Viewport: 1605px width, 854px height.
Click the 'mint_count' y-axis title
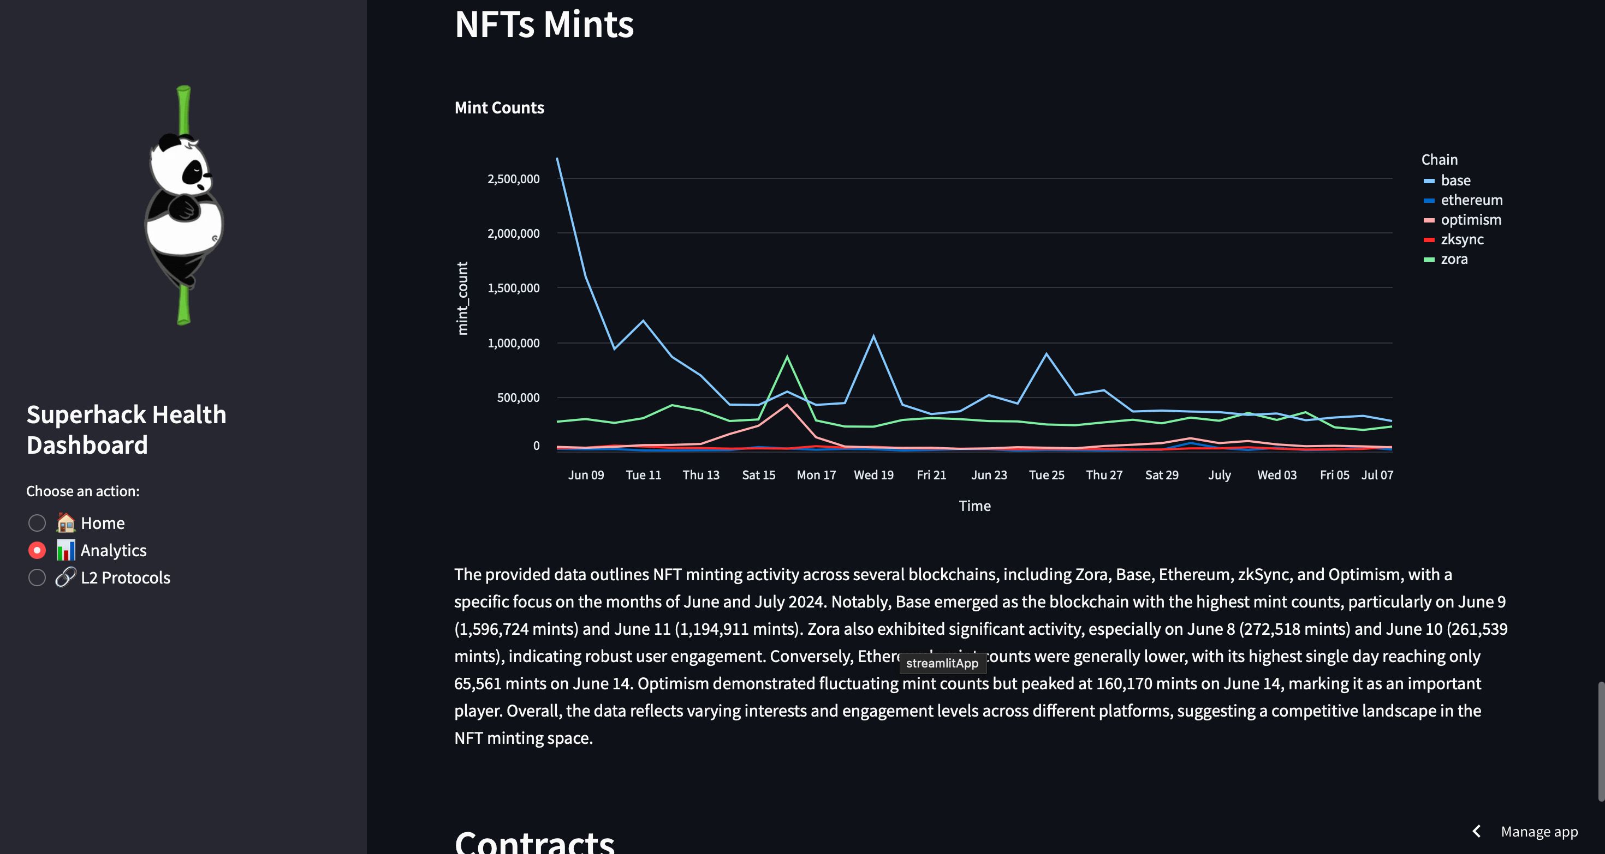pyautogui.click(x=462, y=298)
